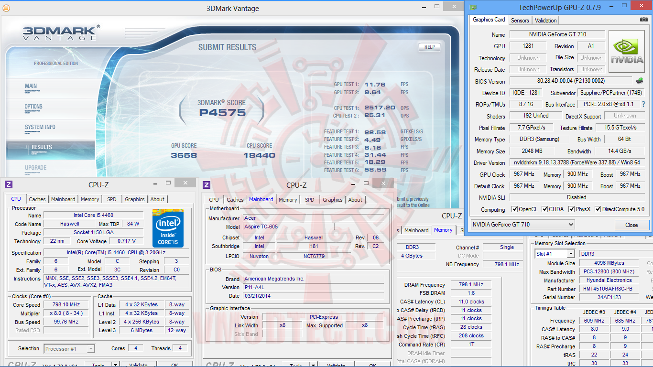653x367 pixels.
Task: Open the Caches tab in left CPU-Z window
Action: (x=37, y=199)
